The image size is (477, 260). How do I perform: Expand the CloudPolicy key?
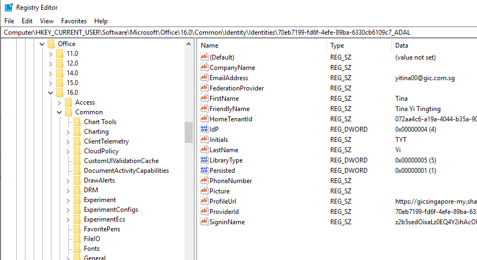[68, 151]
